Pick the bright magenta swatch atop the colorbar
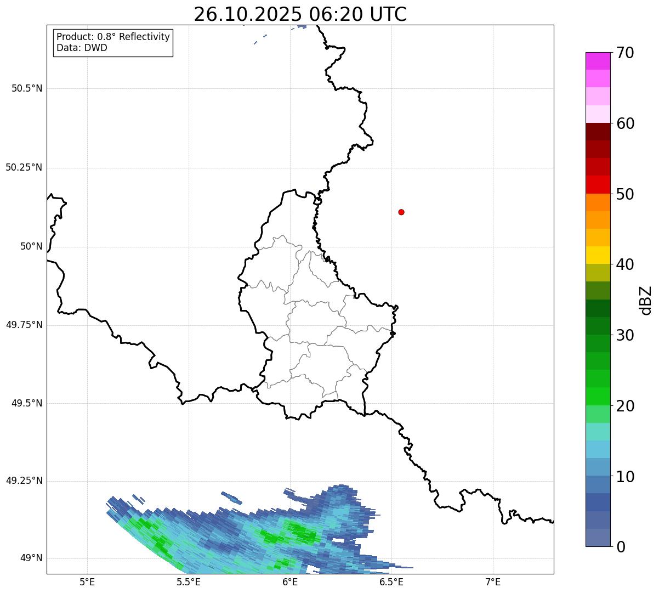This screenshot has width=659, height=593. (x=598, y=61)
